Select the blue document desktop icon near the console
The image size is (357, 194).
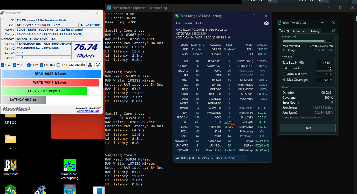tap(99, 190)
